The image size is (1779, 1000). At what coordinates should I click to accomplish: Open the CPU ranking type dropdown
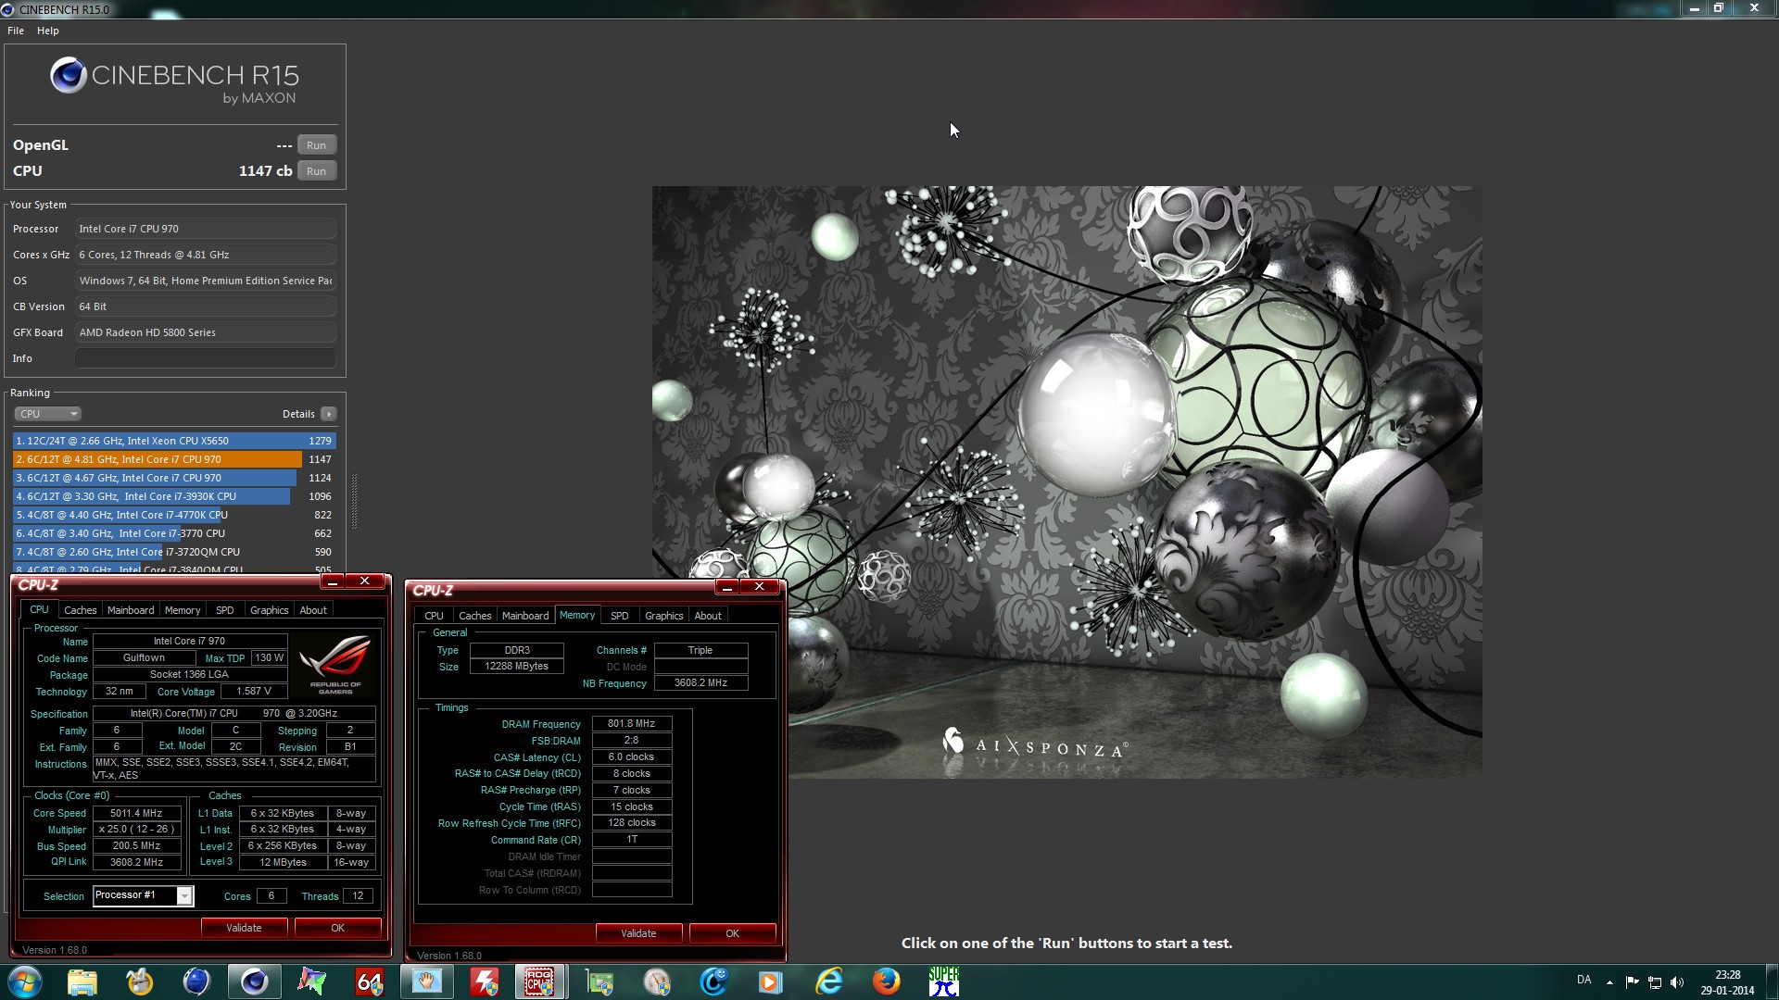tap(48, 414)
